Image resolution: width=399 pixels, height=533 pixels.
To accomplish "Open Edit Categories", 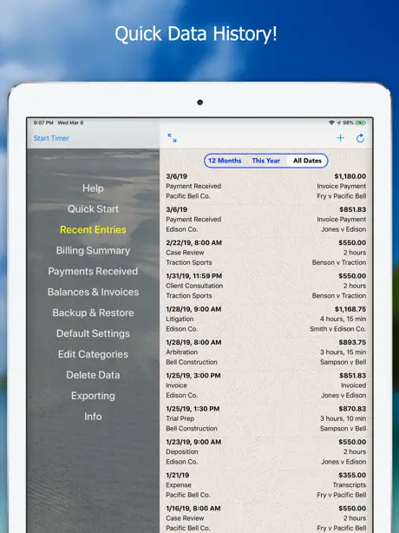I will coord(93,354).
